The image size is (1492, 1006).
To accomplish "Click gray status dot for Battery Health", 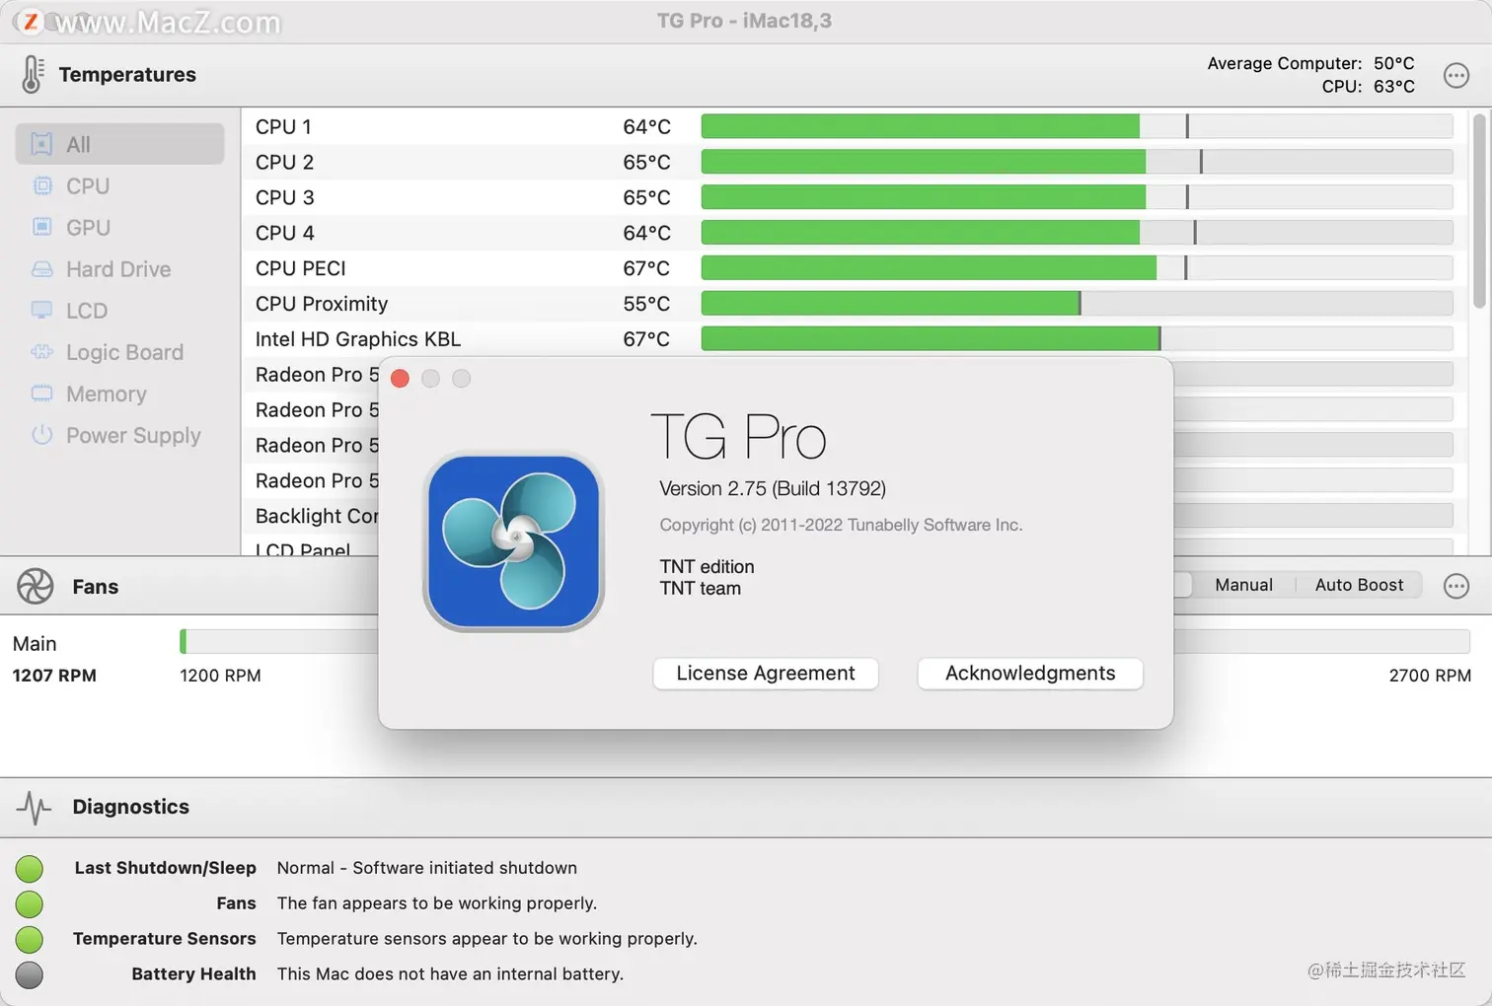I will tap(30, 974).
